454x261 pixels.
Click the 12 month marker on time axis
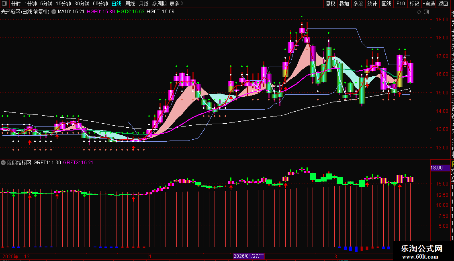(27, 256)
